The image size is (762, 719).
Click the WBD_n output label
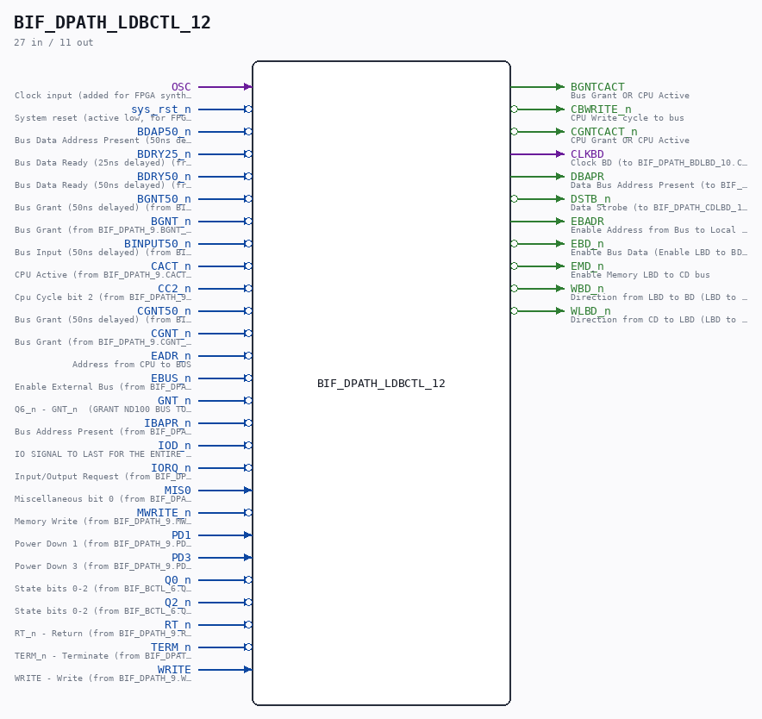588,288
